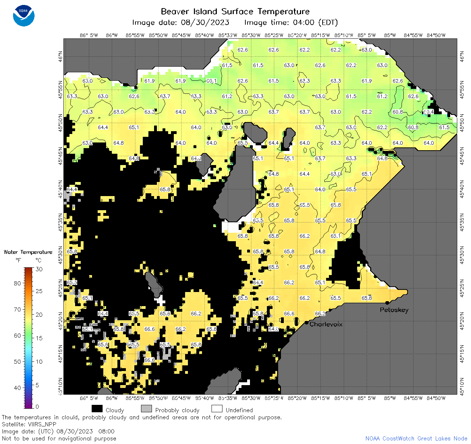Click the '60.4' temperature reading on the map
The height and width of the screenshot is (444, 471).
[x=429, y=112]
